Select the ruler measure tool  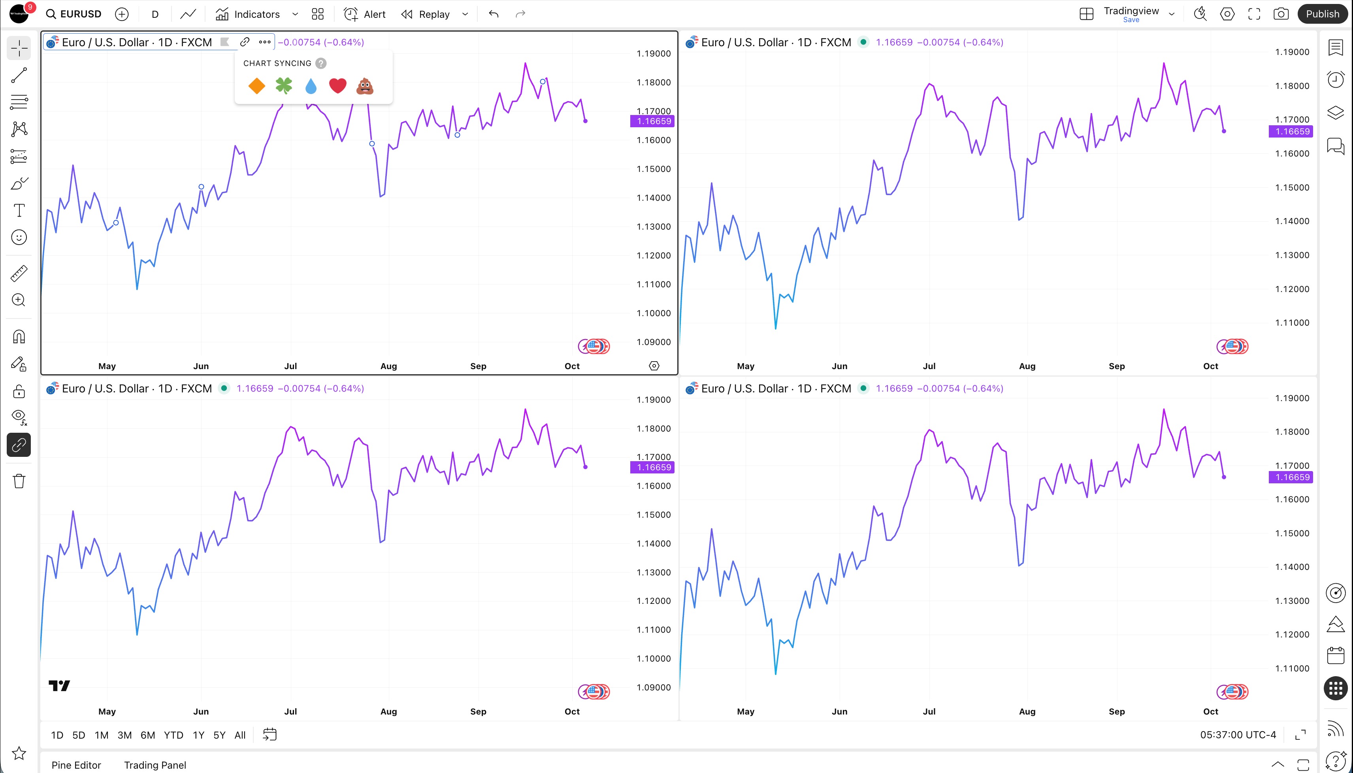click(x=19, y=273)
